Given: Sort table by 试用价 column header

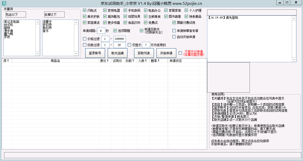Looking at the screenshot, I should pos(118,61).
